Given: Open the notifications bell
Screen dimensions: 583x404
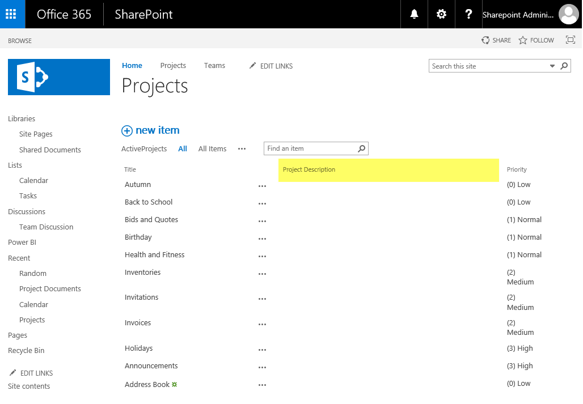Looking at the screenshot, I should coord(413,14).
